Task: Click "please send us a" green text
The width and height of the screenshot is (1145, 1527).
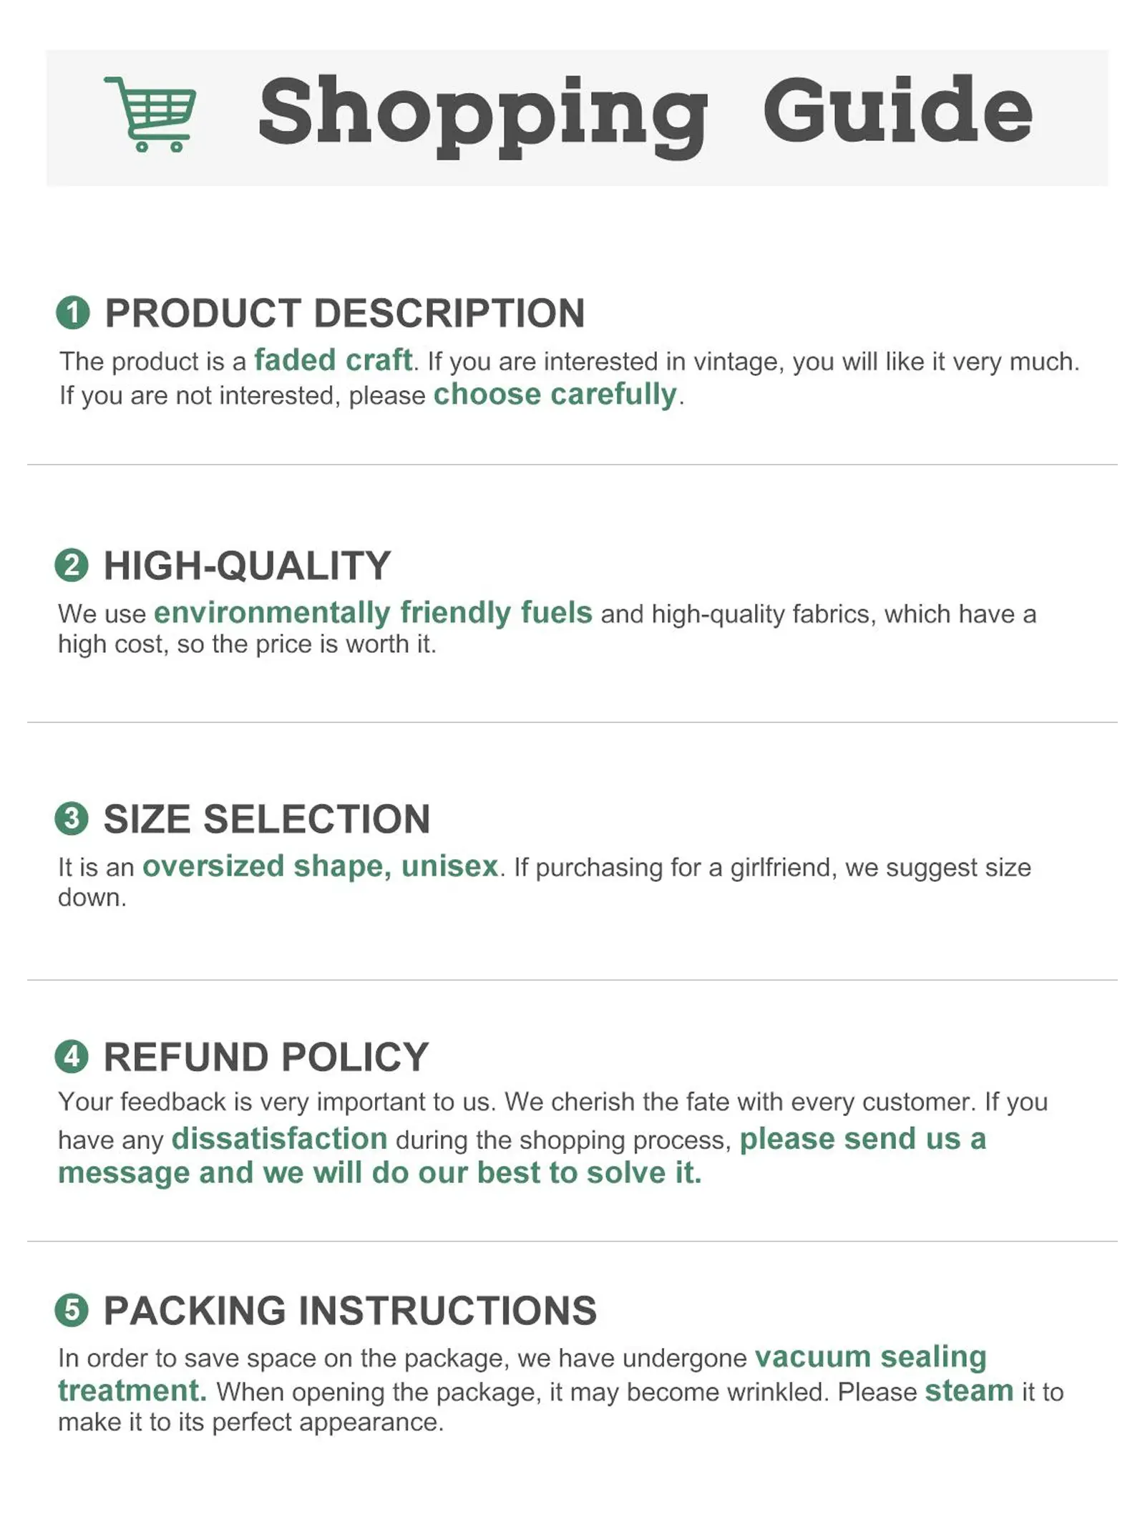Action: [x=862, y=1138]
